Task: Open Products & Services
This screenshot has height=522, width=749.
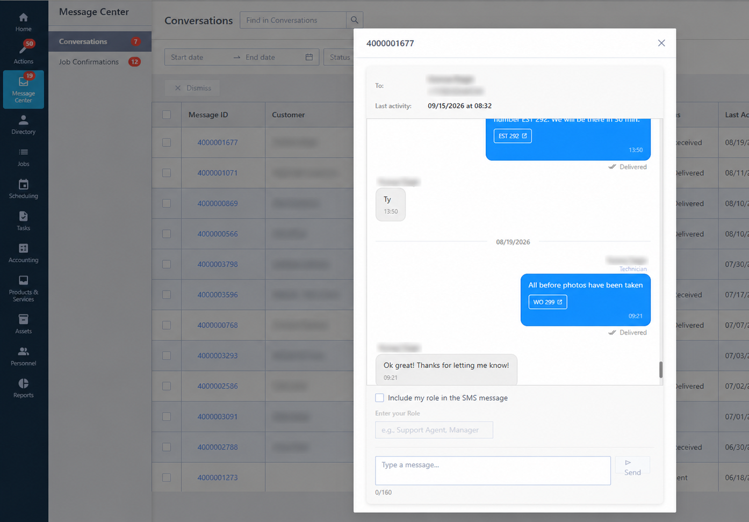Action: click(x=23, y=288)
